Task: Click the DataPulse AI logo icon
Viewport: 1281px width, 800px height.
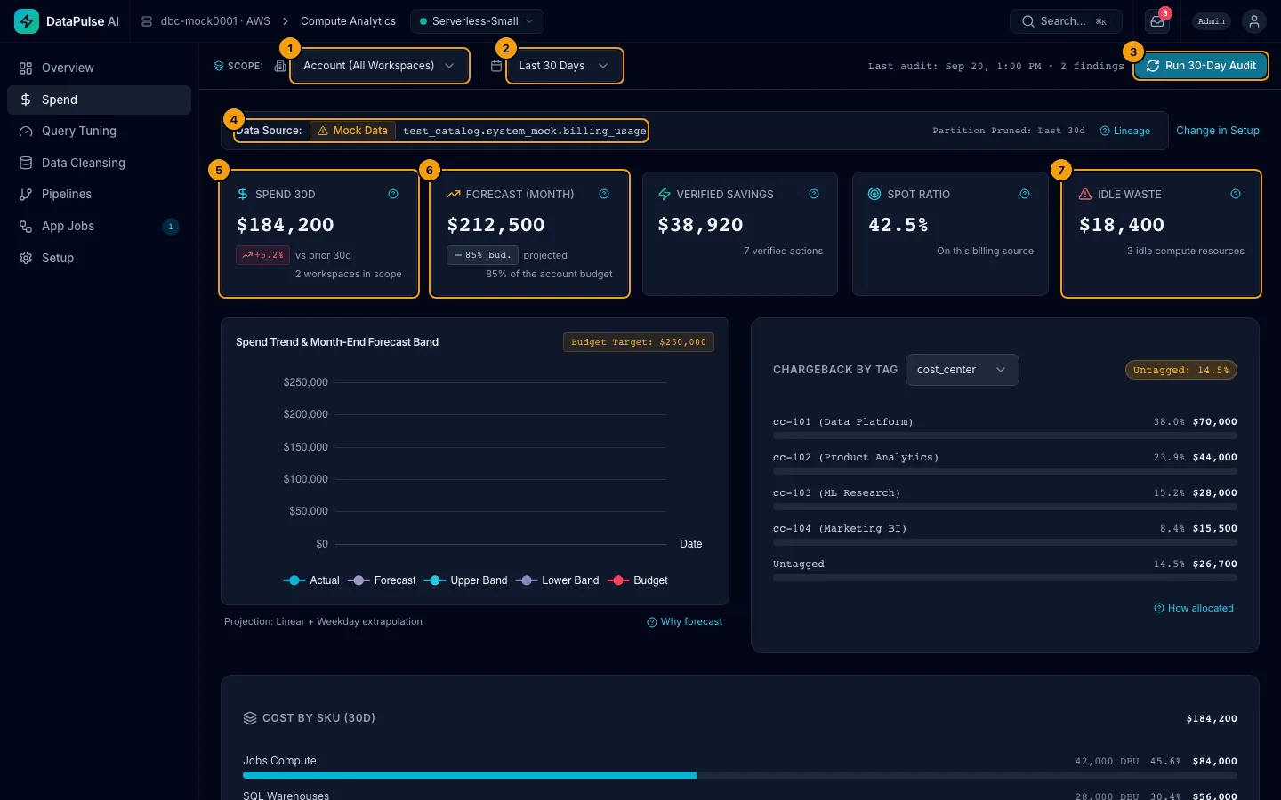Action: [x=27, y=21]
